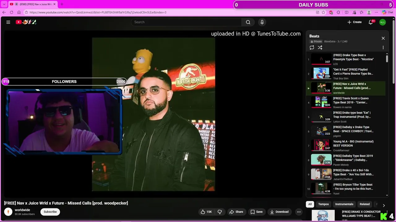This screenshot has width=396, height=222.
Task: Save the video to a playlist
Action: coord(256,212)
